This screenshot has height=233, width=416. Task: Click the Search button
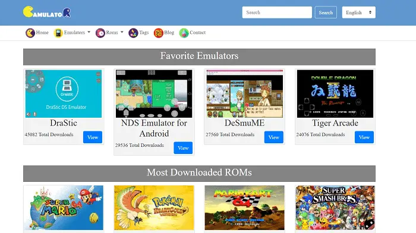click(x=326, y=12)
